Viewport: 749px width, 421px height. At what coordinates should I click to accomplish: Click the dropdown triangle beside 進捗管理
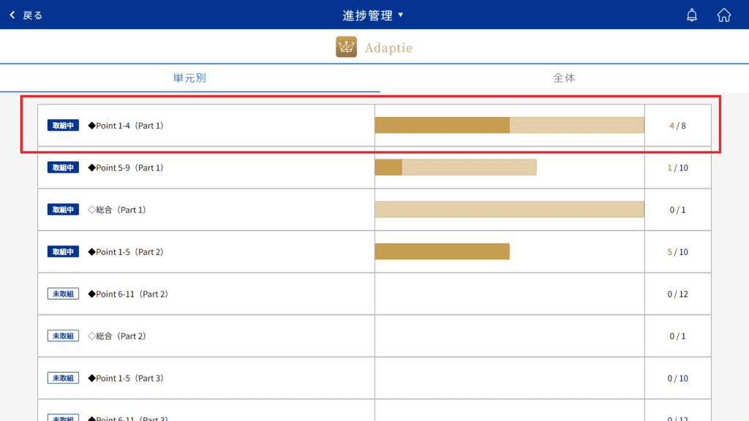(x=401, y=15)
